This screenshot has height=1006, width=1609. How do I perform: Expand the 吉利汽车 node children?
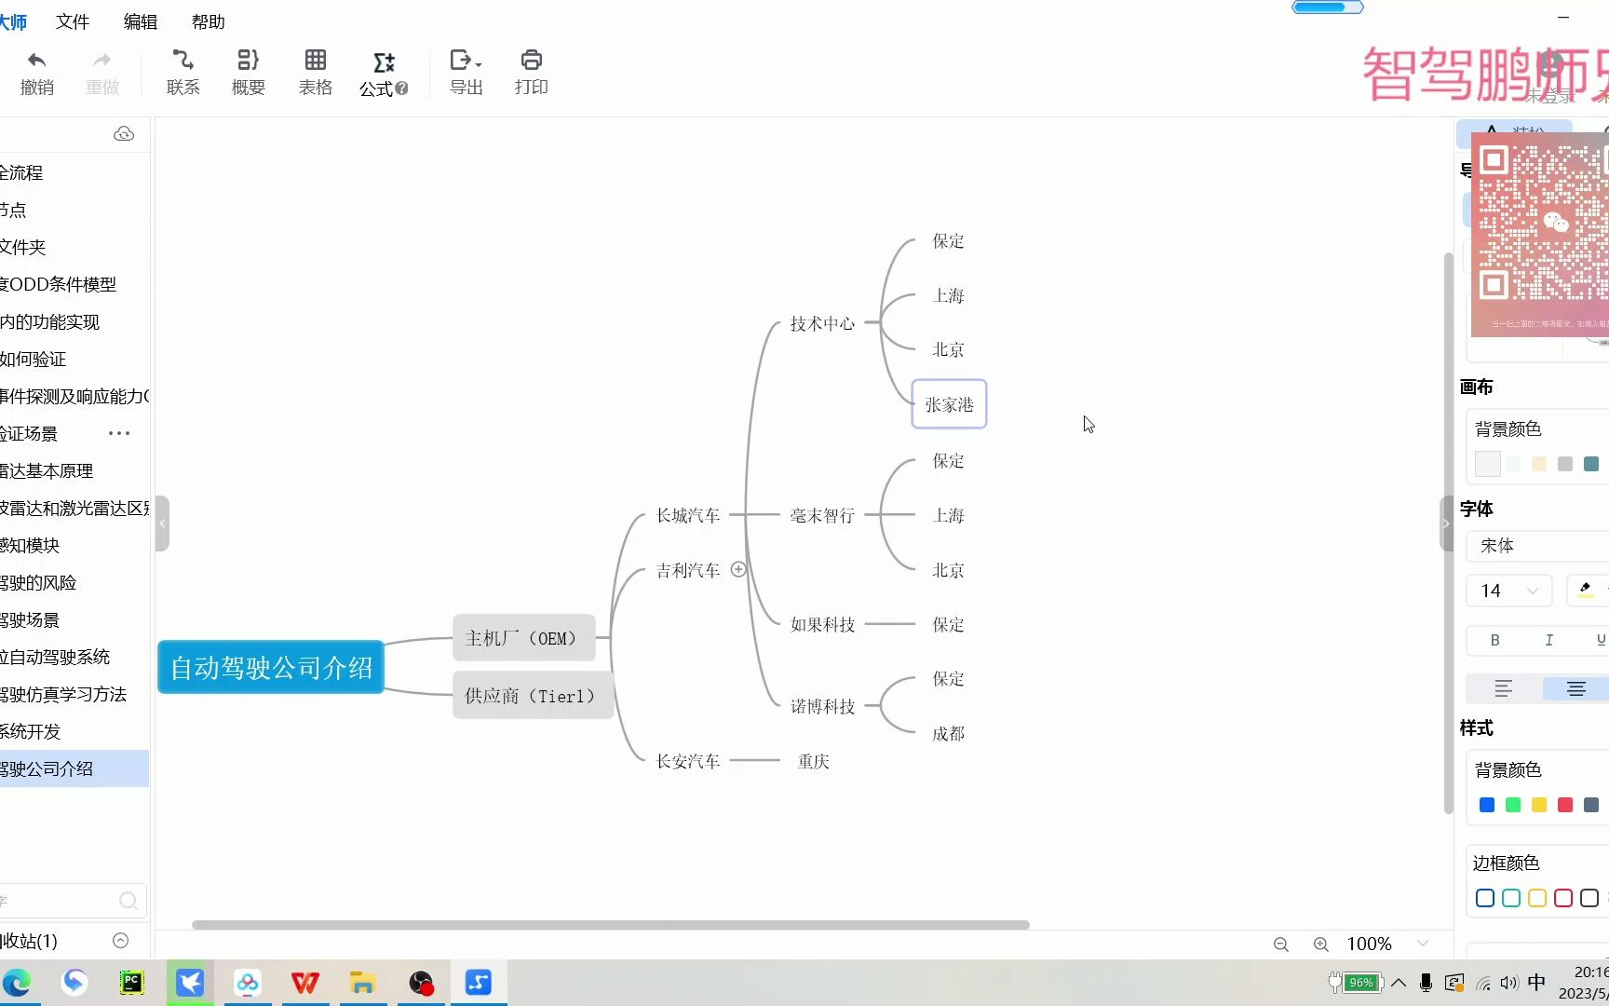[x=738, y=569]
